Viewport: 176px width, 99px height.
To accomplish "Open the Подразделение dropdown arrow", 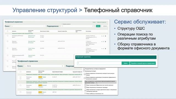I will coord(93,26).
